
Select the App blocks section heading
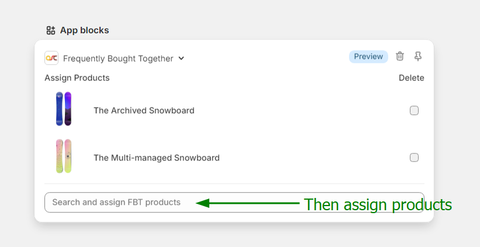(x=84, y=30)
